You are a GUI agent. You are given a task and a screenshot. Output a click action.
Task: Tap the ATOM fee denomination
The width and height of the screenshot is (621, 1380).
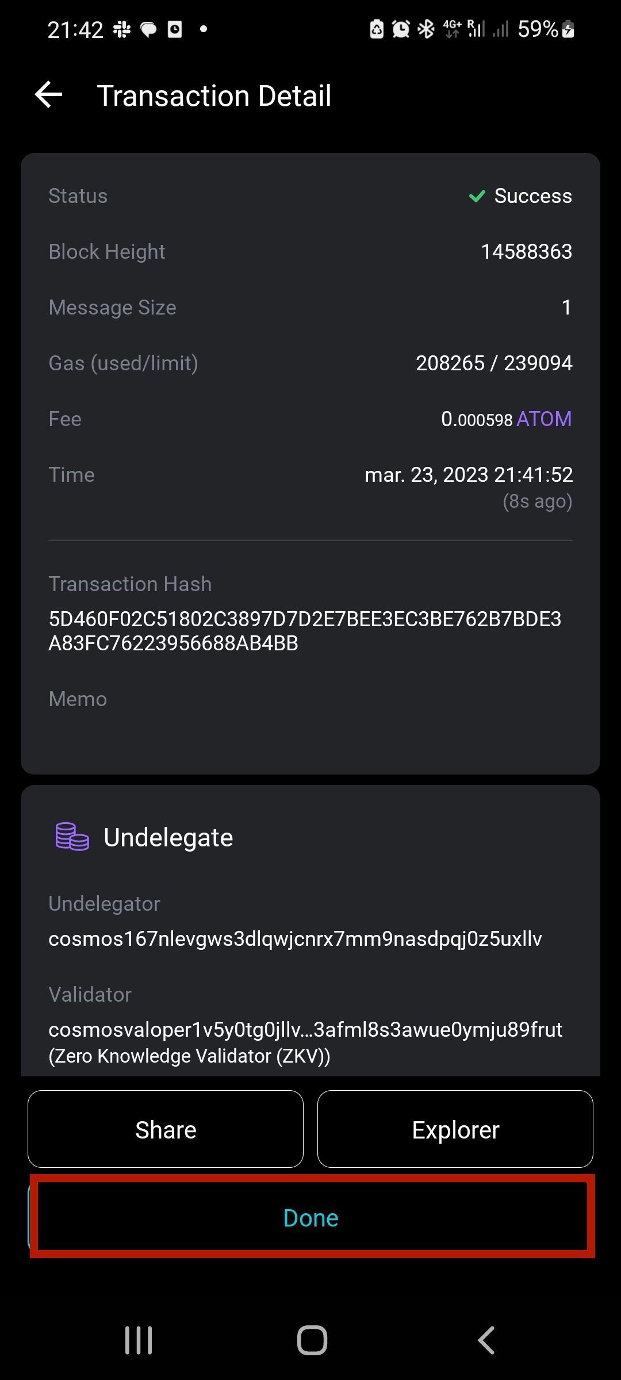(544, 419)
